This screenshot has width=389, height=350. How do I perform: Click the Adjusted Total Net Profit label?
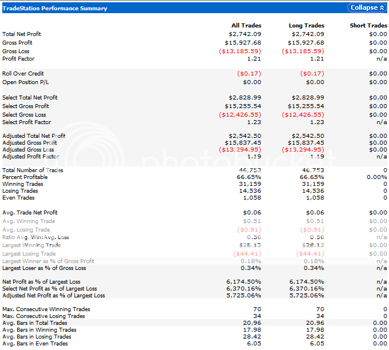point(33,136)
